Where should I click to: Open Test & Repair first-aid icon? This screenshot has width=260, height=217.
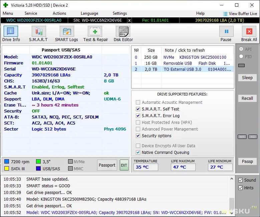point(95,31)
